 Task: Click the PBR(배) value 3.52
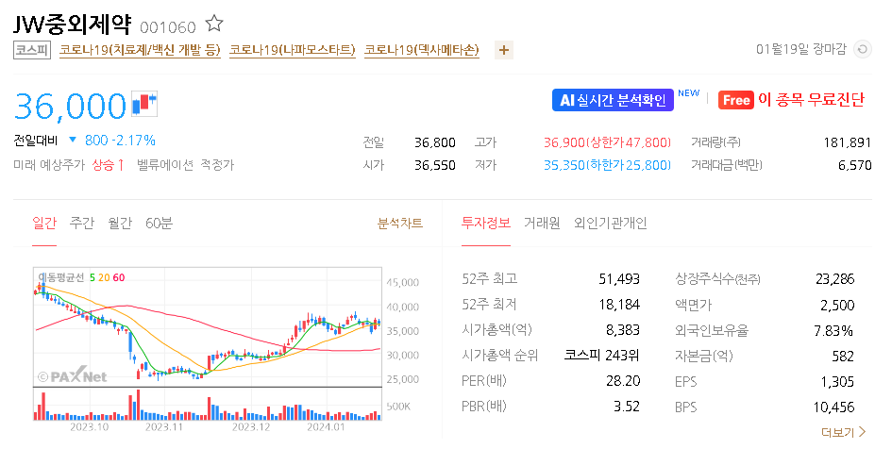click(x=627, y=407)
